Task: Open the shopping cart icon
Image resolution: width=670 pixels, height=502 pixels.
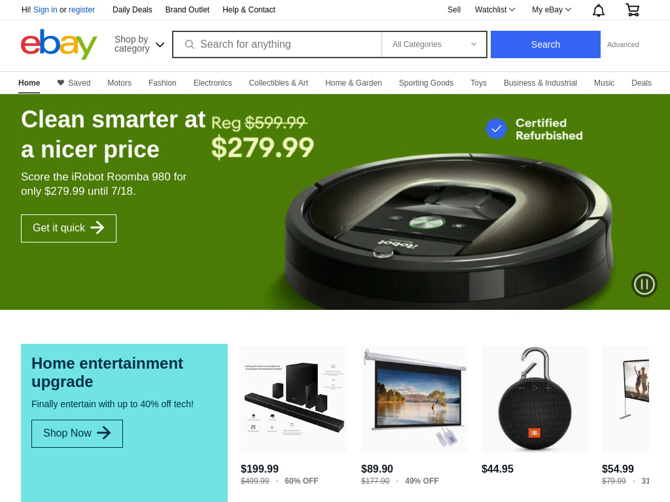Action: (x=633, y=10)
